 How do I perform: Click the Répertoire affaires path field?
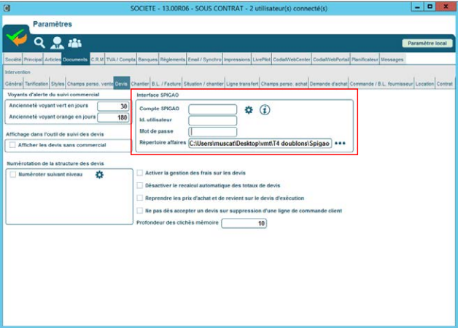(260, 143)
